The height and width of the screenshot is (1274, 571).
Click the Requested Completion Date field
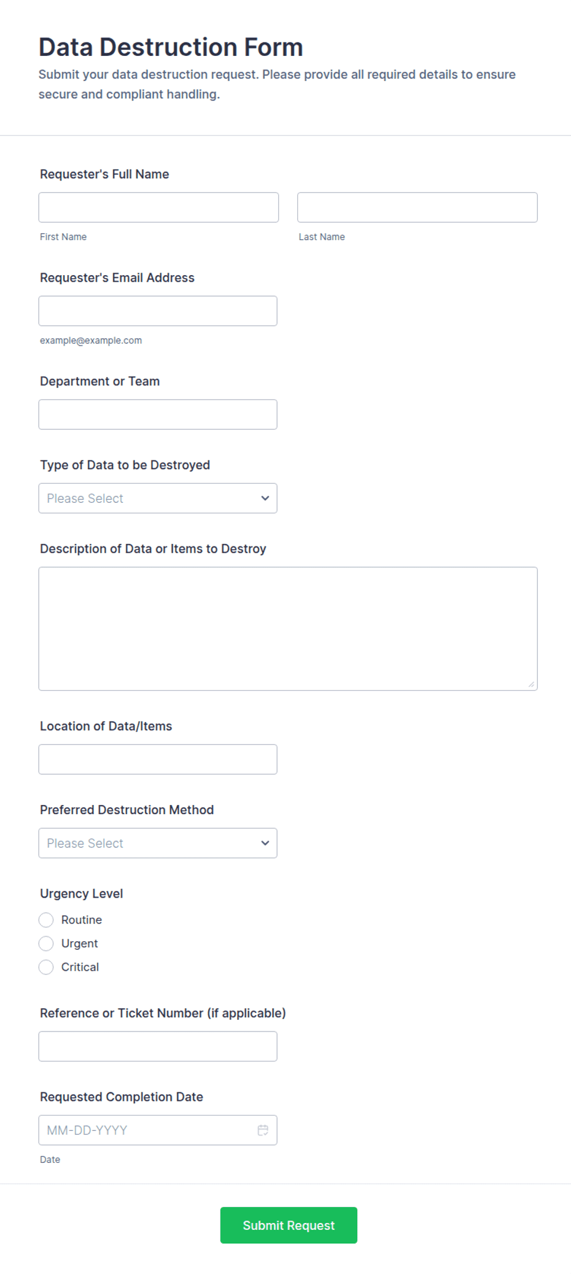coord(158,1130)
